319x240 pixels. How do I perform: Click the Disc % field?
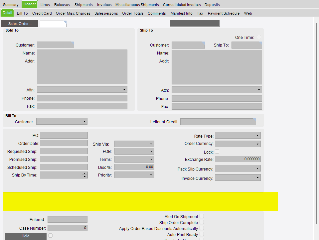tap(134, 167)
